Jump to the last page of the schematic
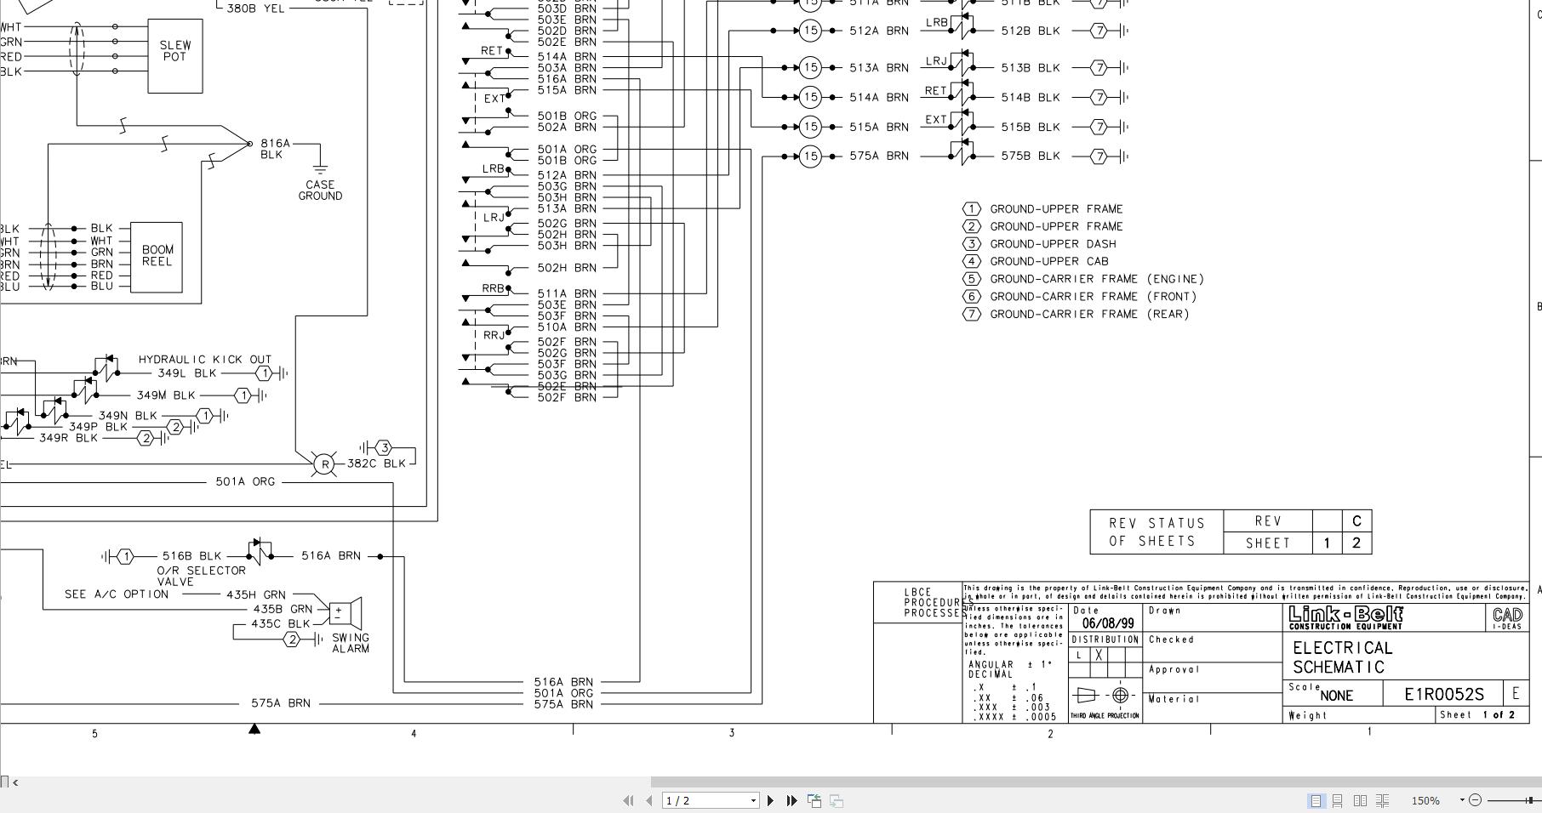This screenshot has width=1542, height=813. pos(791,800)
